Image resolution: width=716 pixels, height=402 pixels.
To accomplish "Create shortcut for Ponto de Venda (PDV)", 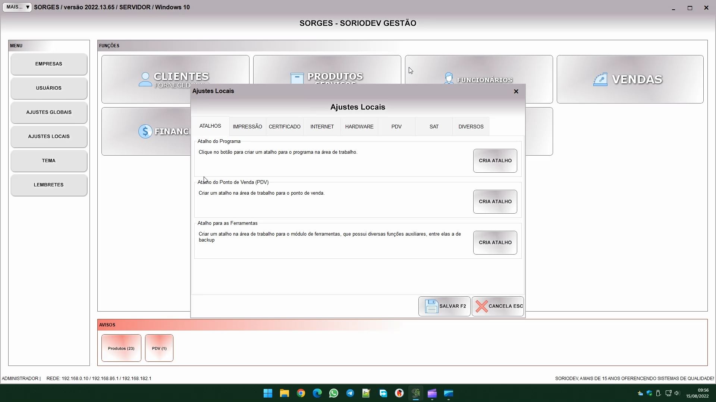I will click(495, 202).
